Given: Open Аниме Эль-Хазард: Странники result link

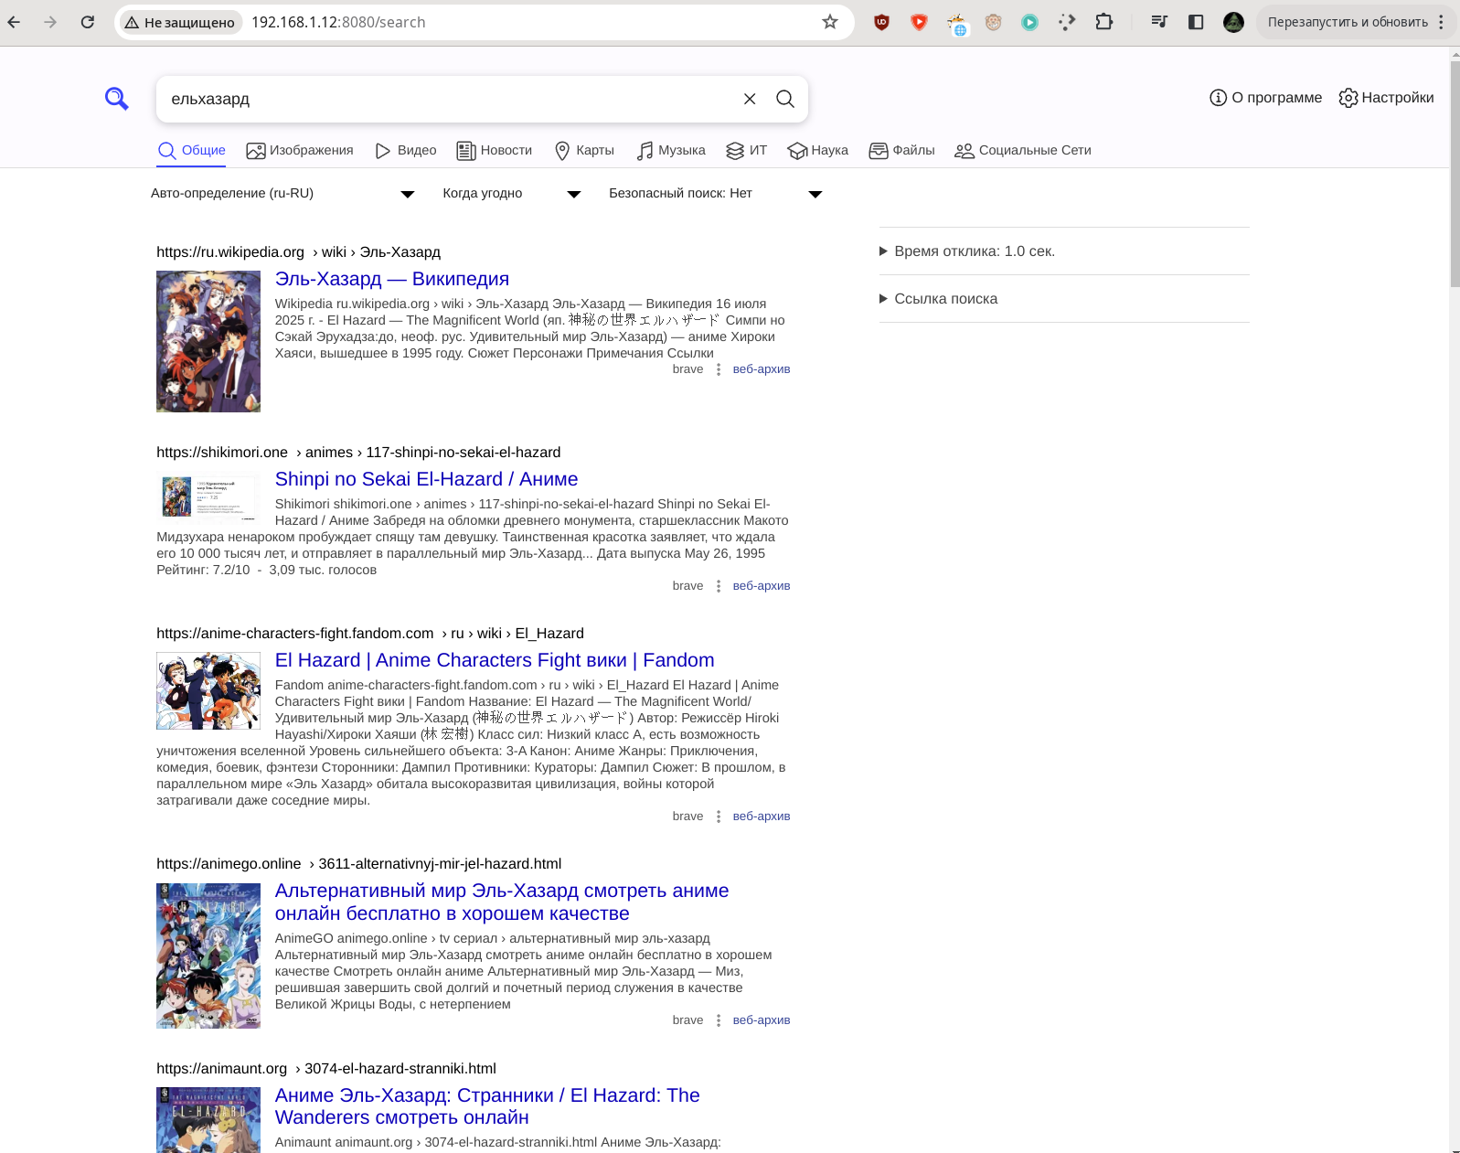Looking at the screenshot, I should 487,1106.
